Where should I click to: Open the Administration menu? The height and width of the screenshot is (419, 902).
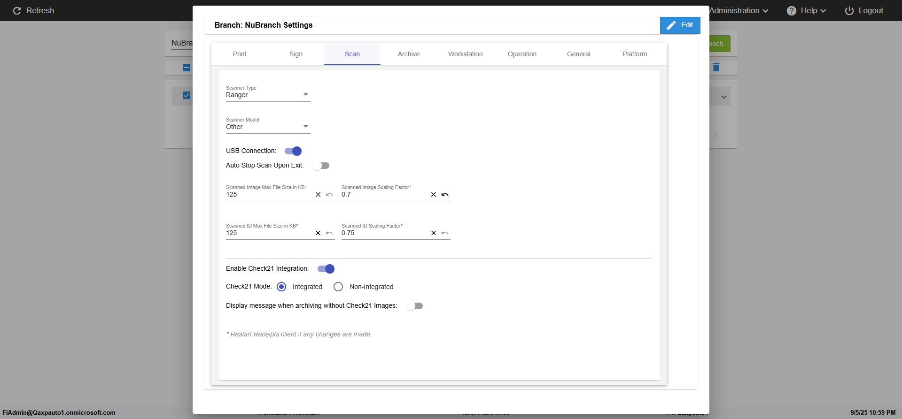click(739, 11)
